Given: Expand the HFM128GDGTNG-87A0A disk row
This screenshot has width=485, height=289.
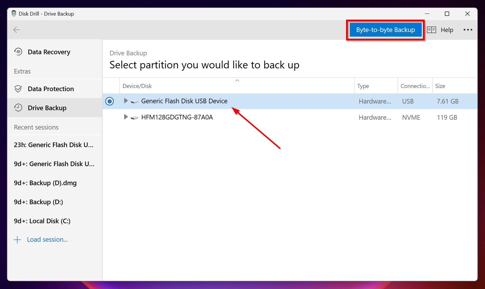Looking at the screenshot, I should click(x=126, y=117).
